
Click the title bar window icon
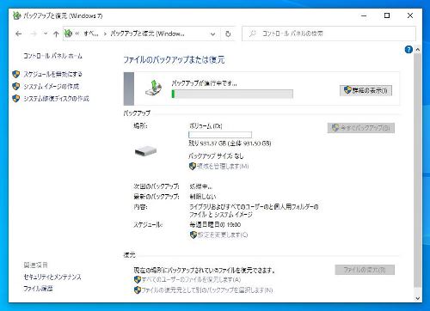click(x=17, y=15)
